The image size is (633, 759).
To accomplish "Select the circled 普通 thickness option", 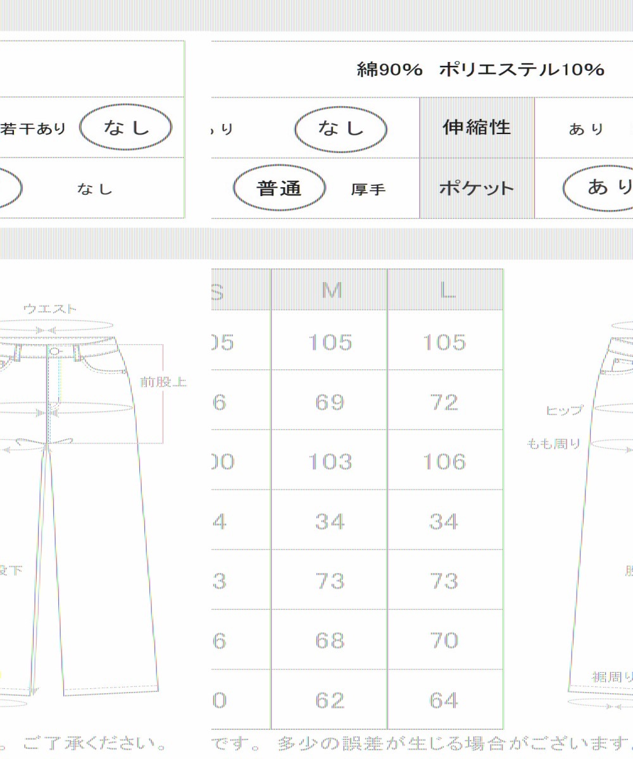I will pos(279,188).
